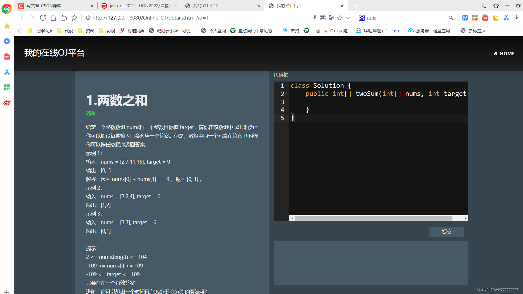Open the 影视 bookmark folder
The width and height of the screenshot is (523, 294).
[107, 31]
